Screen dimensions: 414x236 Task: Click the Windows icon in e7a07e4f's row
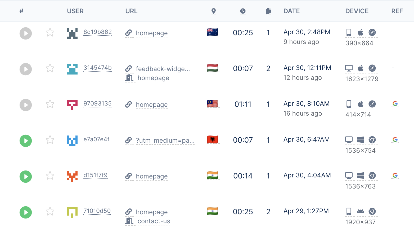[360, 140]
